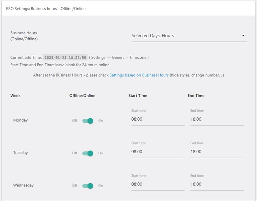Change the Wednesday start time field
This screenshot has height=201, width=257.
click(x=157, y=184)
